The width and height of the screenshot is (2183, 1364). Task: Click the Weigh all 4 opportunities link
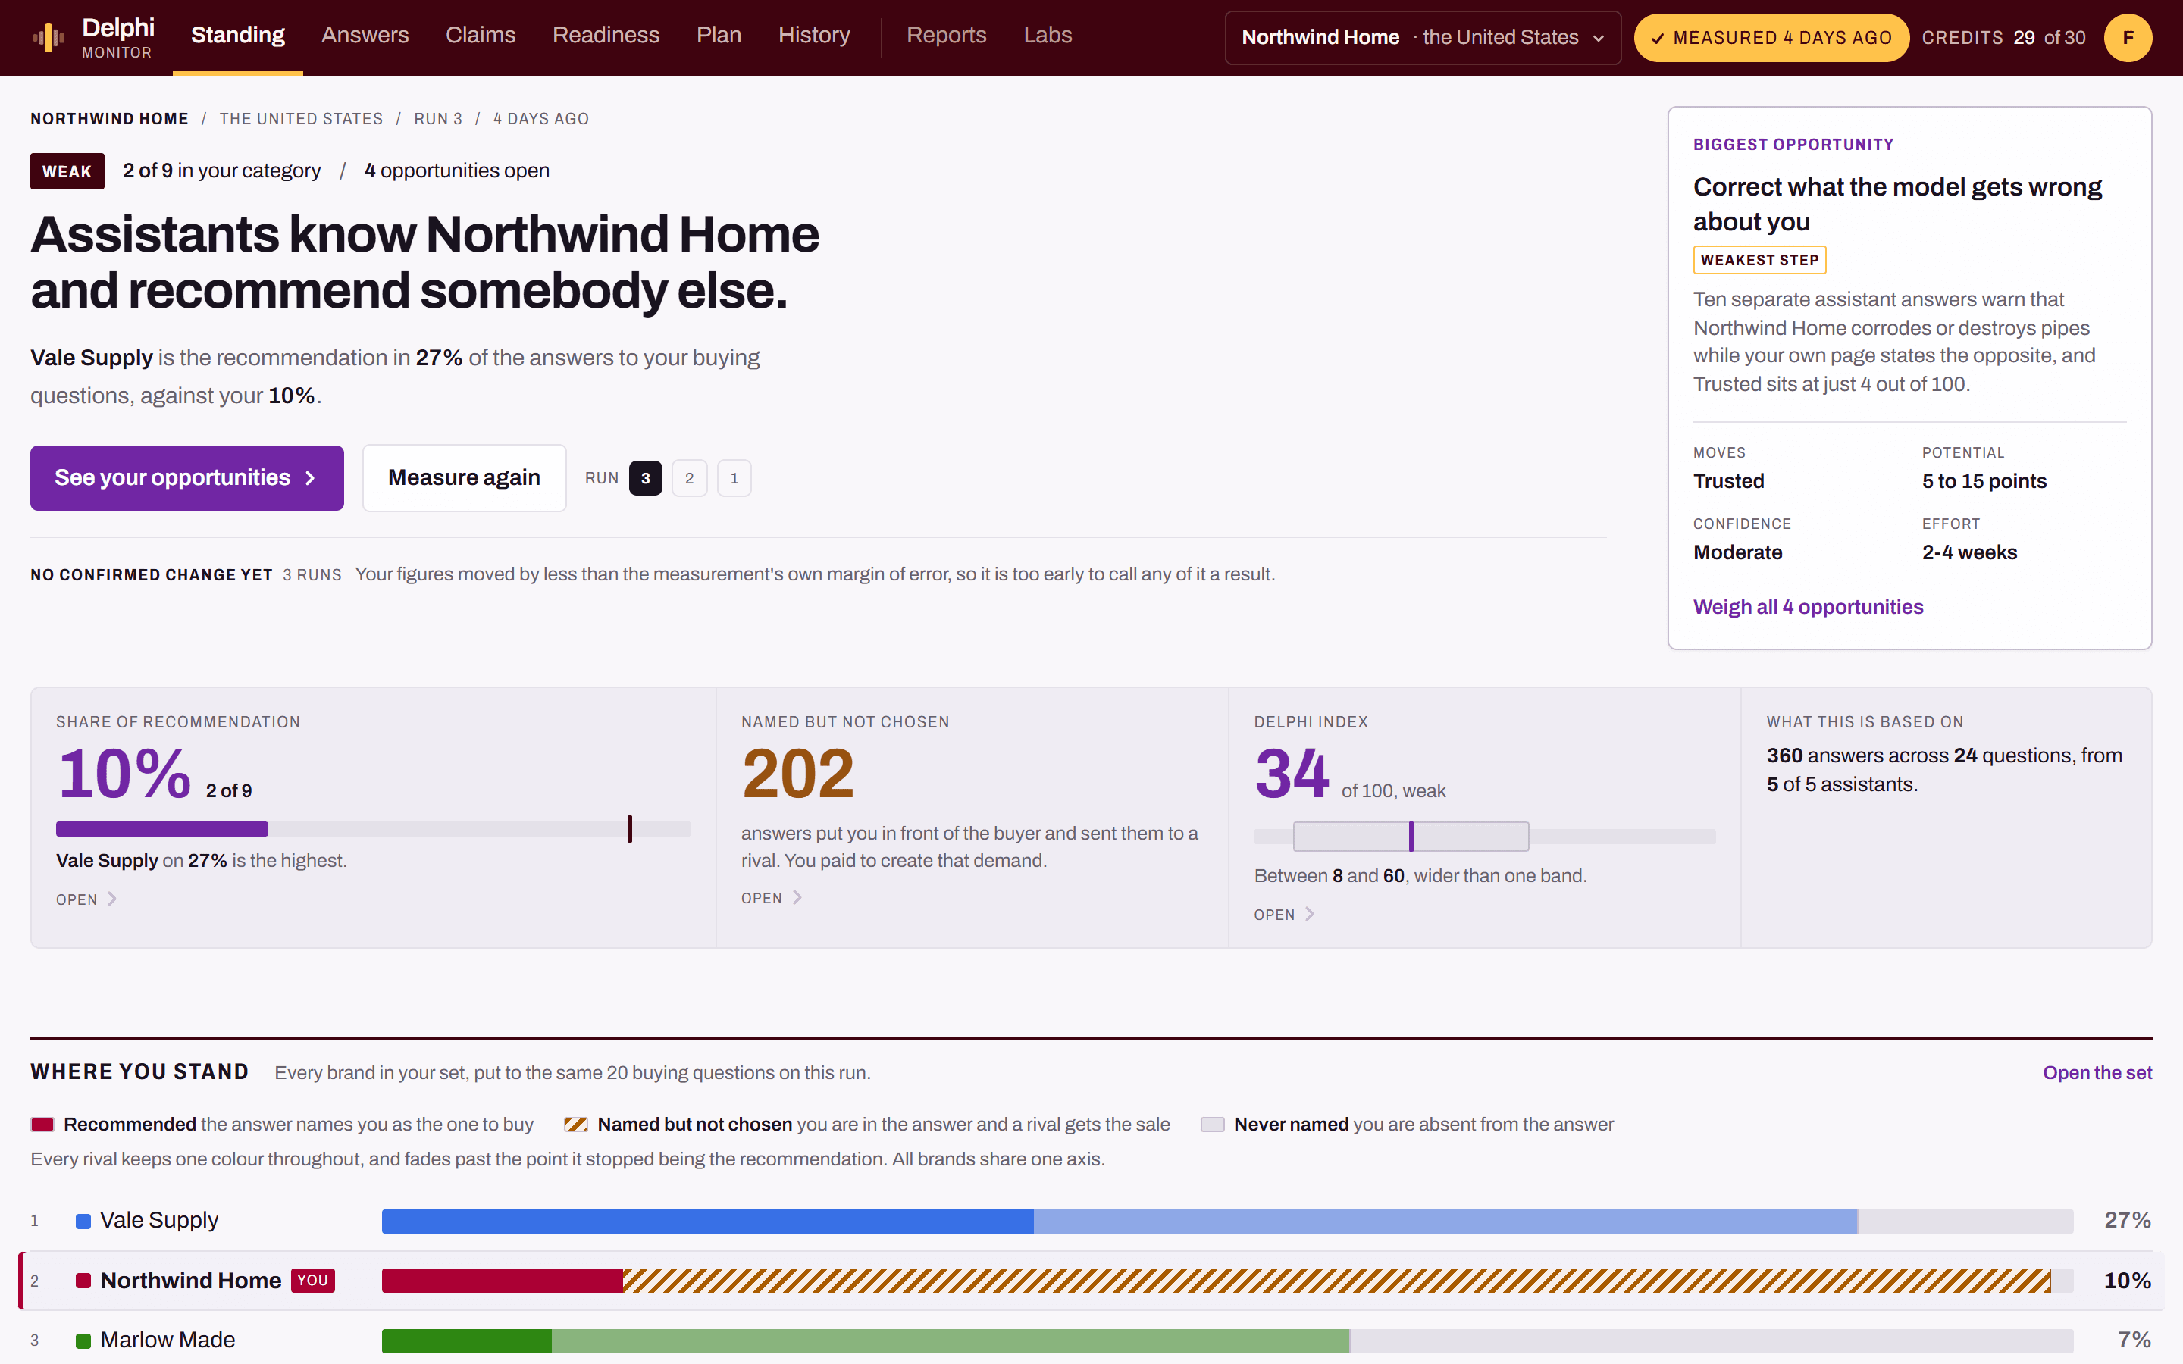[x=1808, y=607]
